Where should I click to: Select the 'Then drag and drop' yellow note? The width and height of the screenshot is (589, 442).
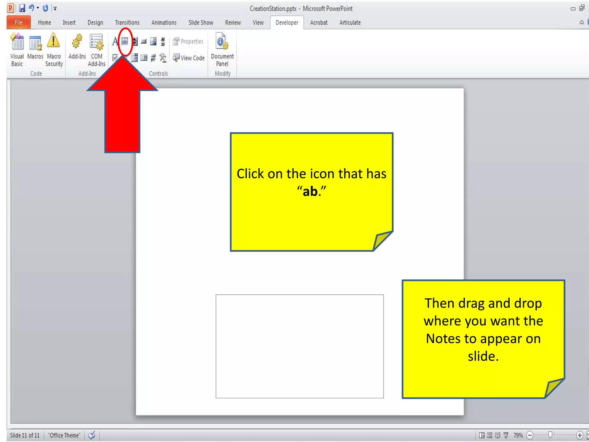point(483,339)
